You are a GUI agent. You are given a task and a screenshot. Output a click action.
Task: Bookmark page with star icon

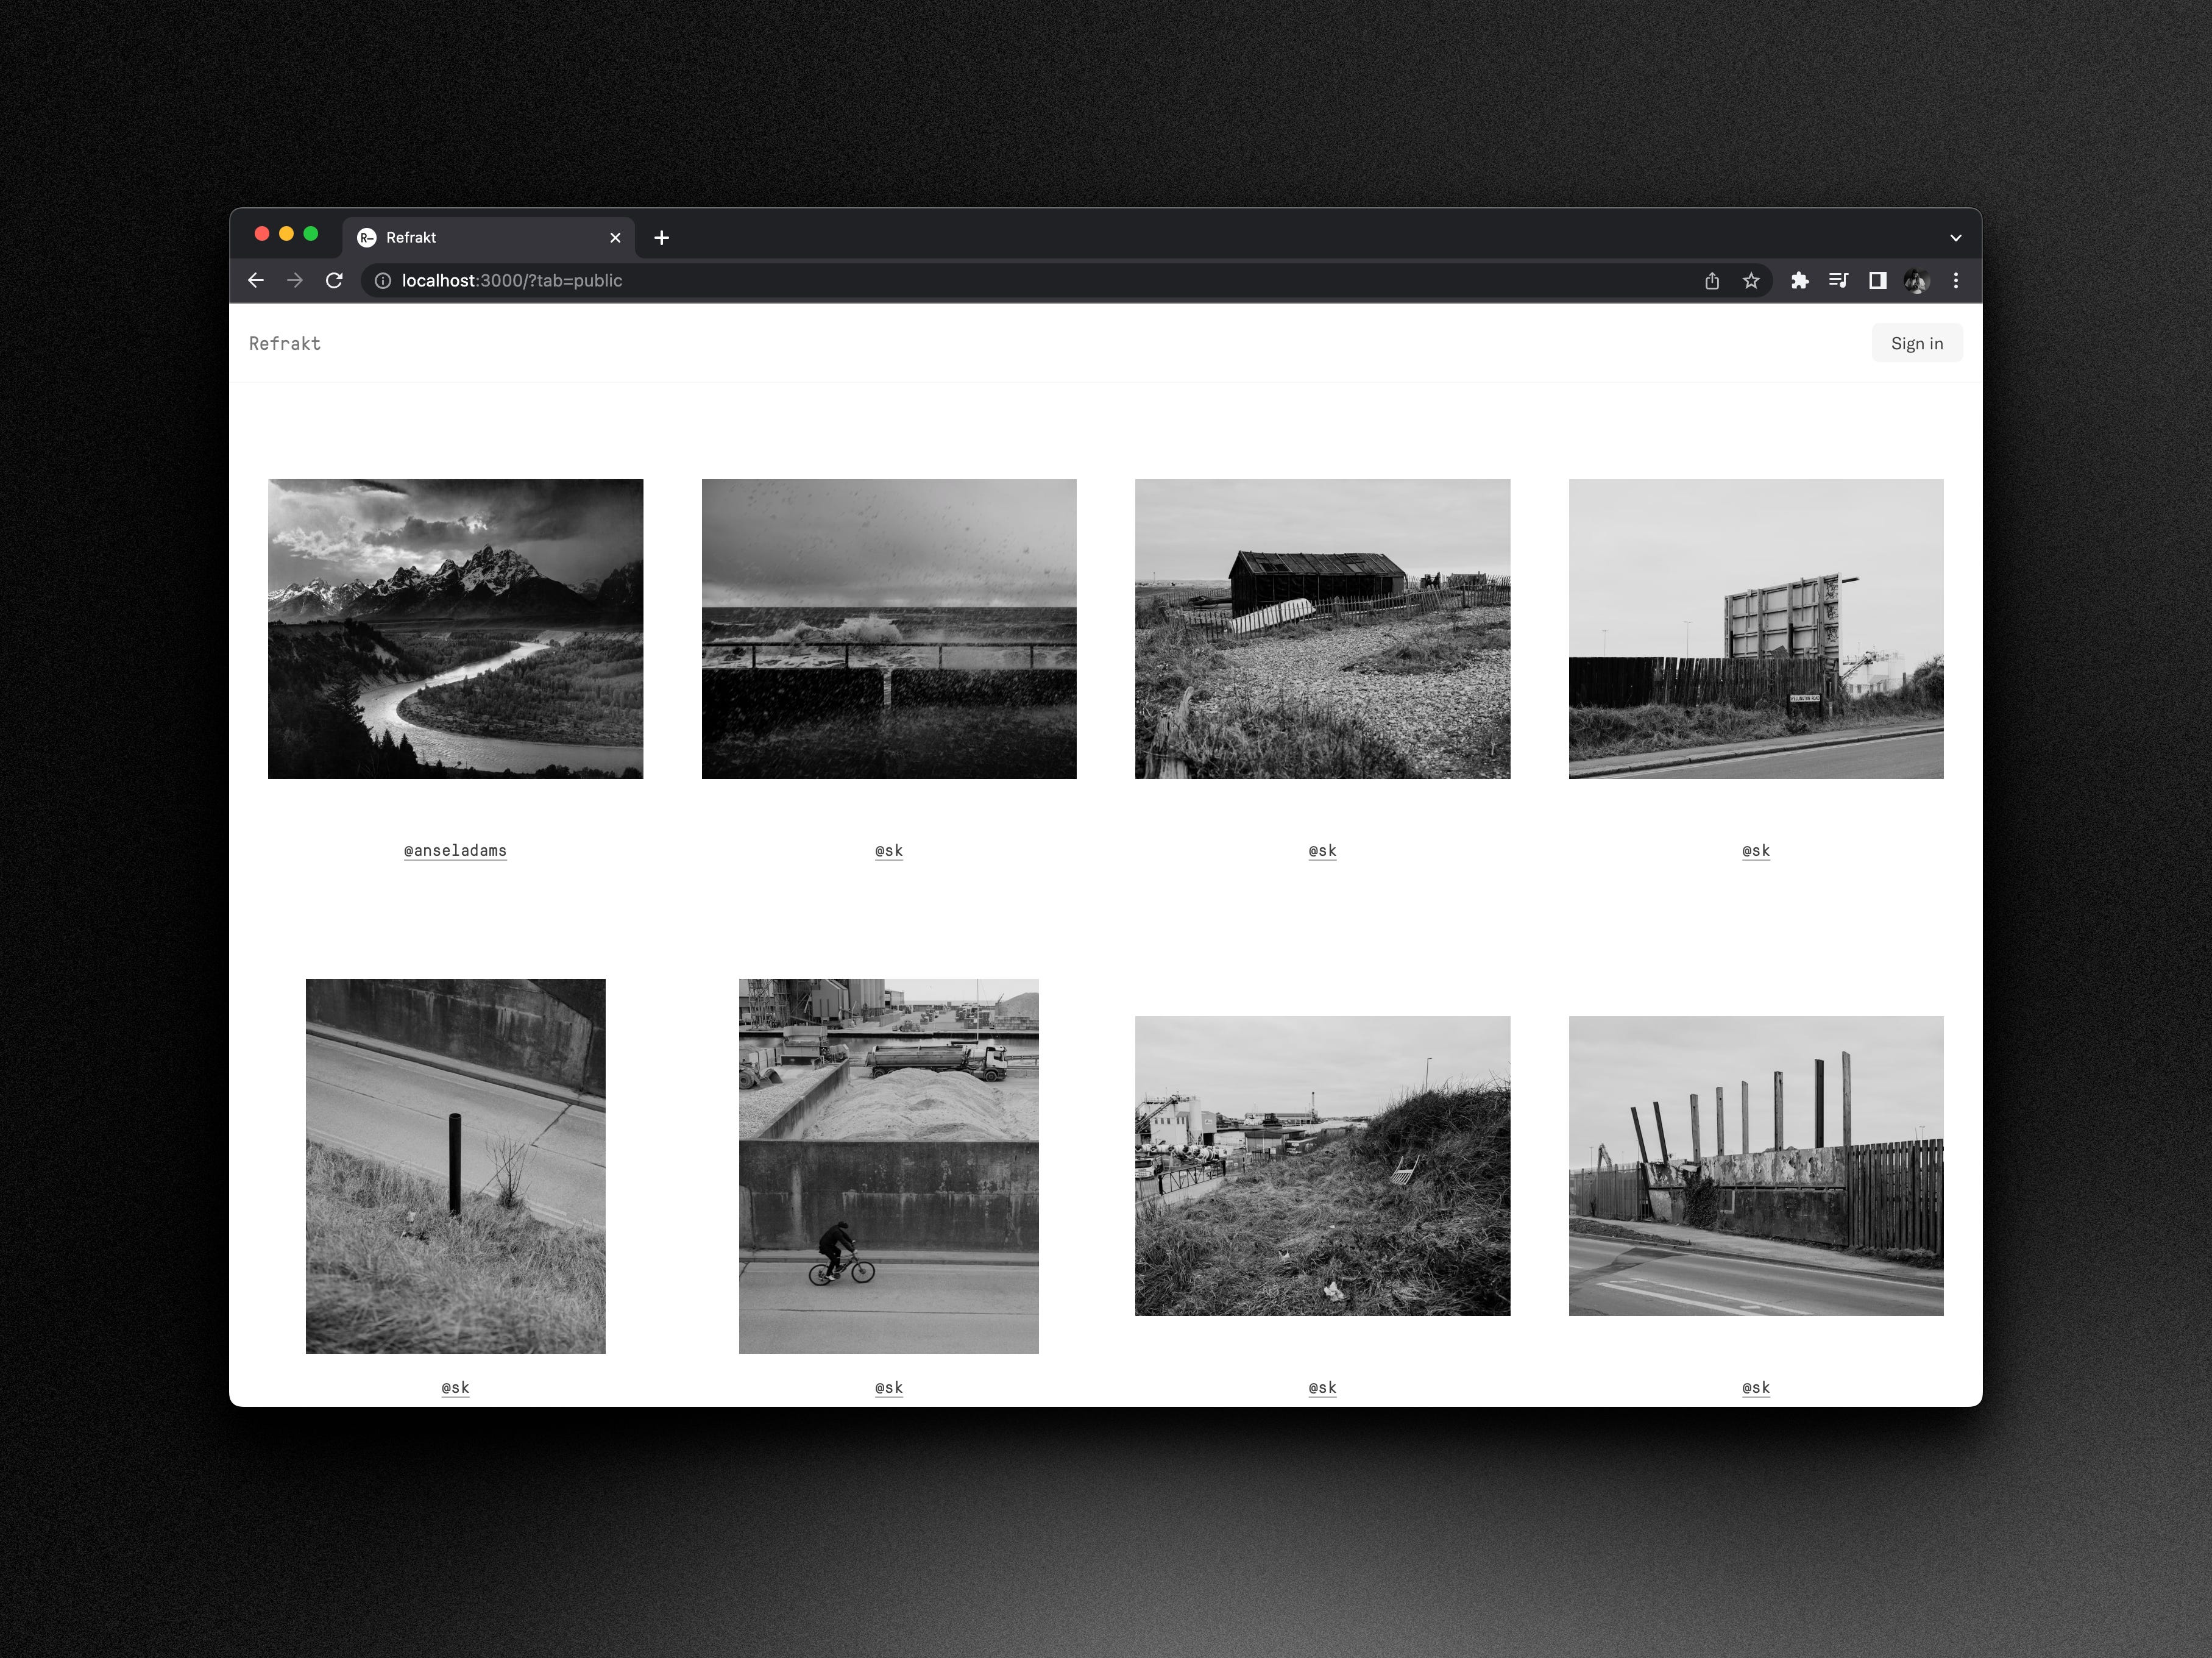tap(1751, 281)
